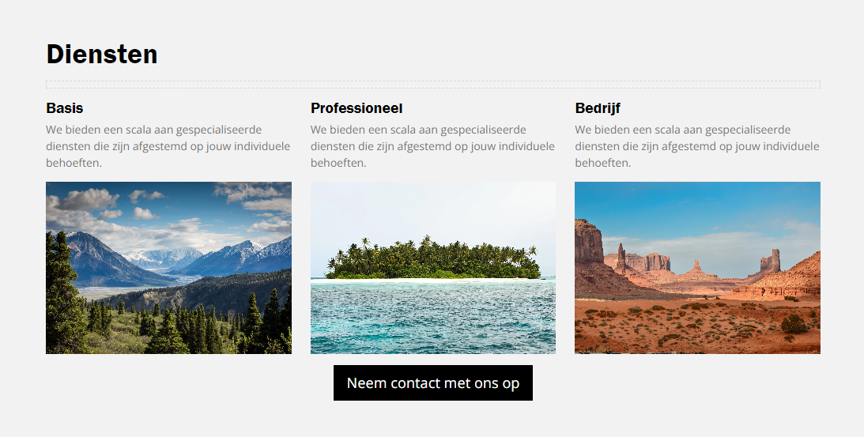
Task: Open the tropical island photo under Professioneel
Action: tap(433, 268)
